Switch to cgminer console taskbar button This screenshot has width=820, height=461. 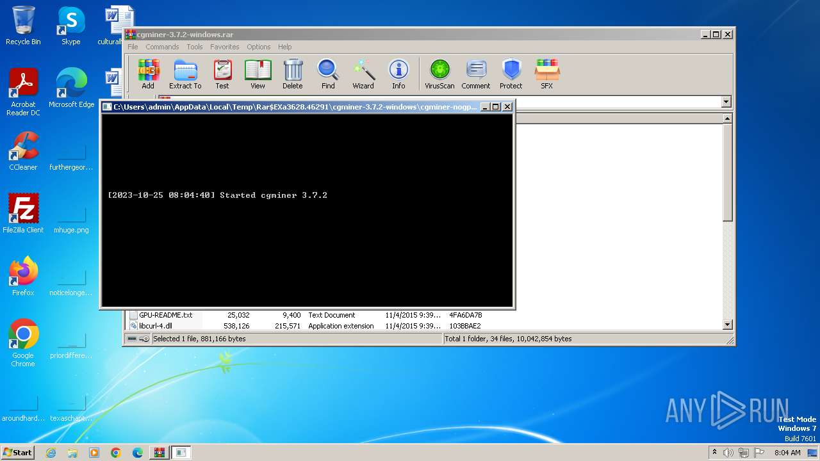pyautogui.click(x=181, y=453)
